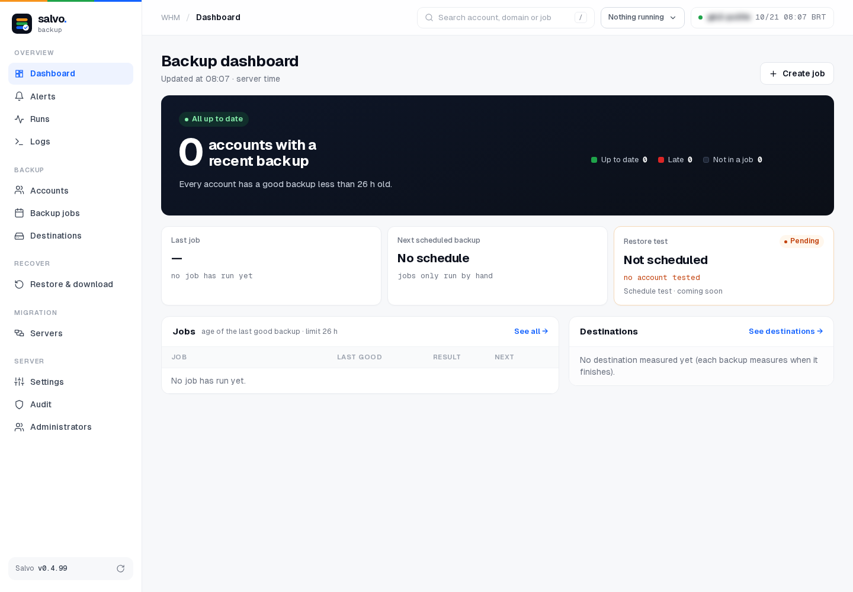Viewport: 853px width, 592px height.
Task: Click the Accounts people icon
Action: click(19, 191)
